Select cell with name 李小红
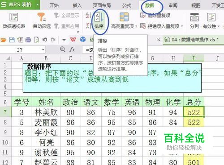This screenshot has height=165, width=224. coord(46,132)
